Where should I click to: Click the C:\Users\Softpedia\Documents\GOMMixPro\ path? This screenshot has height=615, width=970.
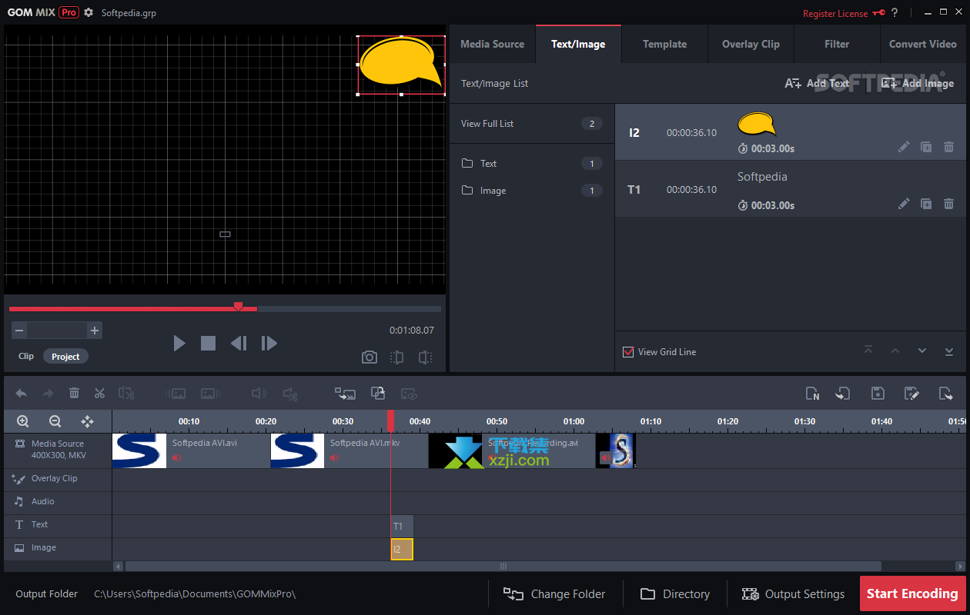pyautogui.click(x=195, y=594)
